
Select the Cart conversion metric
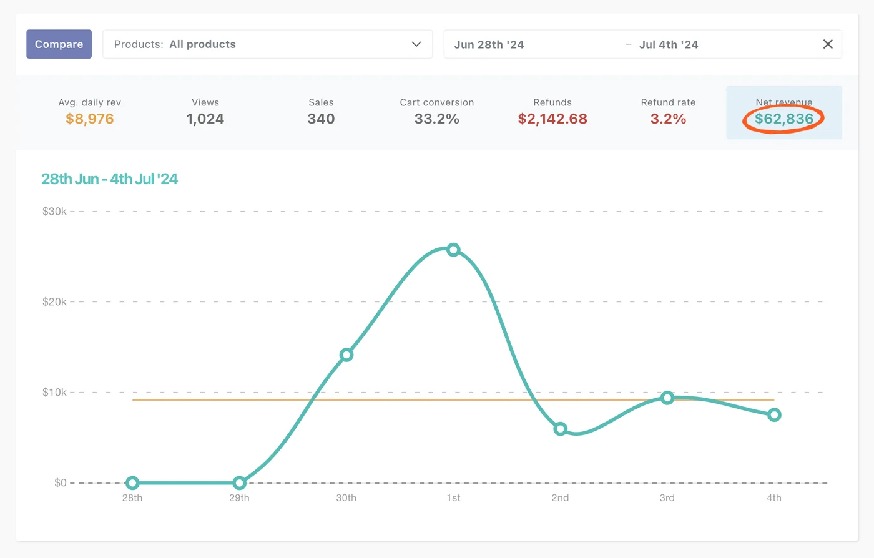pos(437,112)
